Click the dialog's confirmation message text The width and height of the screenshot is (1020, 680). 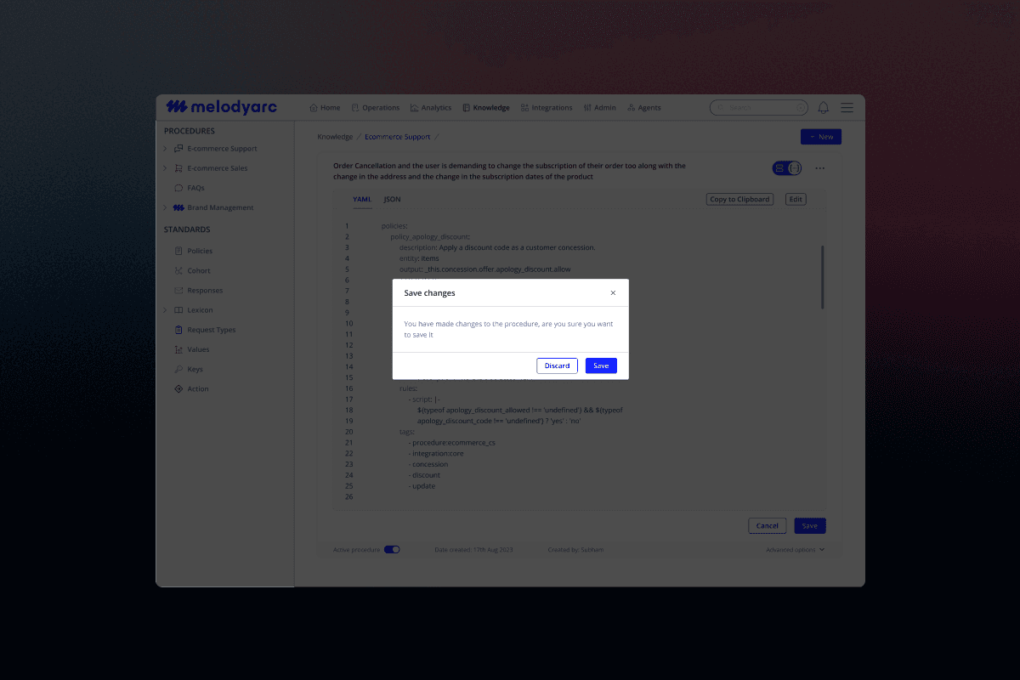[508, 330]
